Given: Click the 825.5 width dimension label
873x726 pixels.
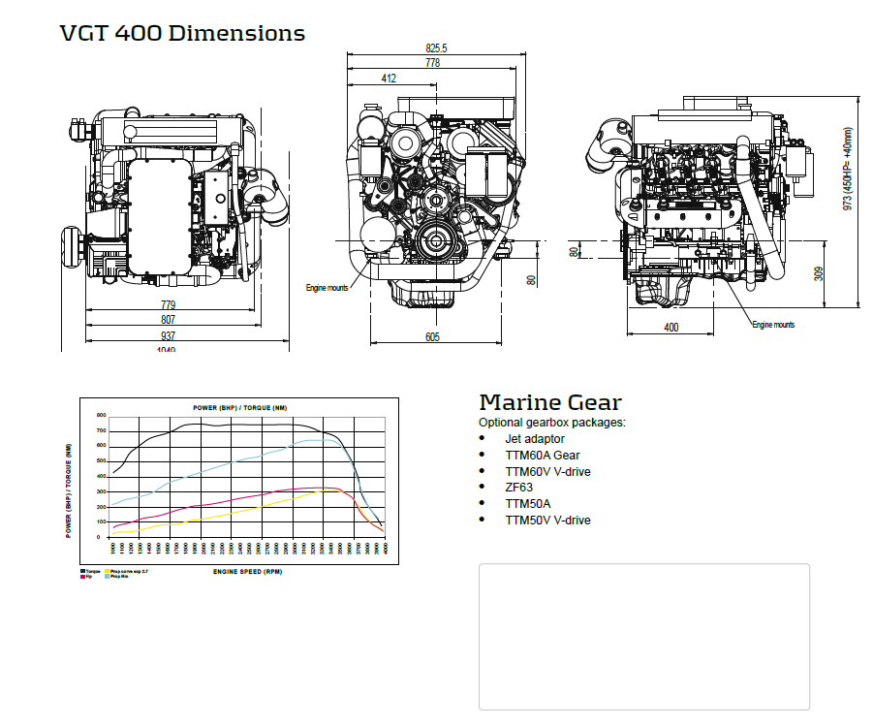Looking at the screenshot, I should click(x=436, y=48).
